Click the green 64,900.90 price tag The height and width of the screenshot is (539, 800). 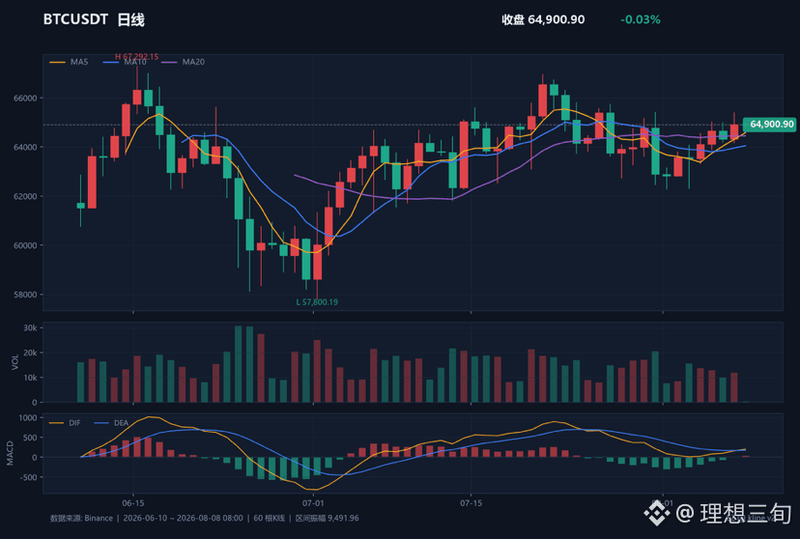point(769,124)
